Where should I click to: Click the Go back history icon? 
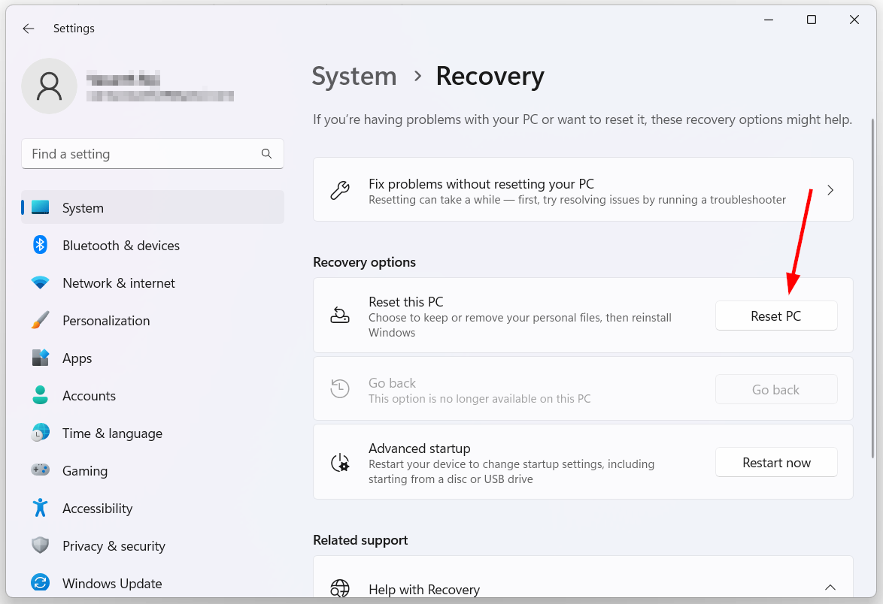(339, 388)
